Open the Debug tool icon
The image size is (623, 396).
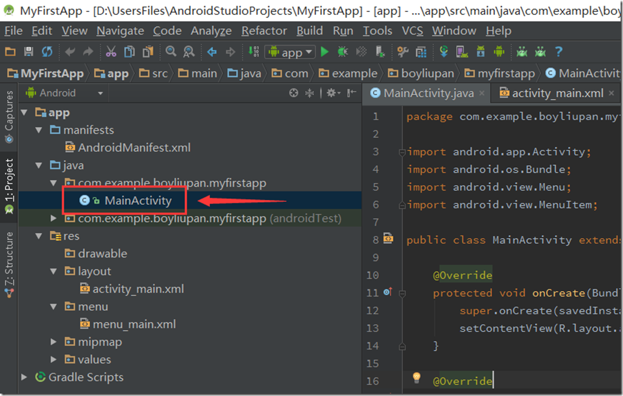pos(342,52)
